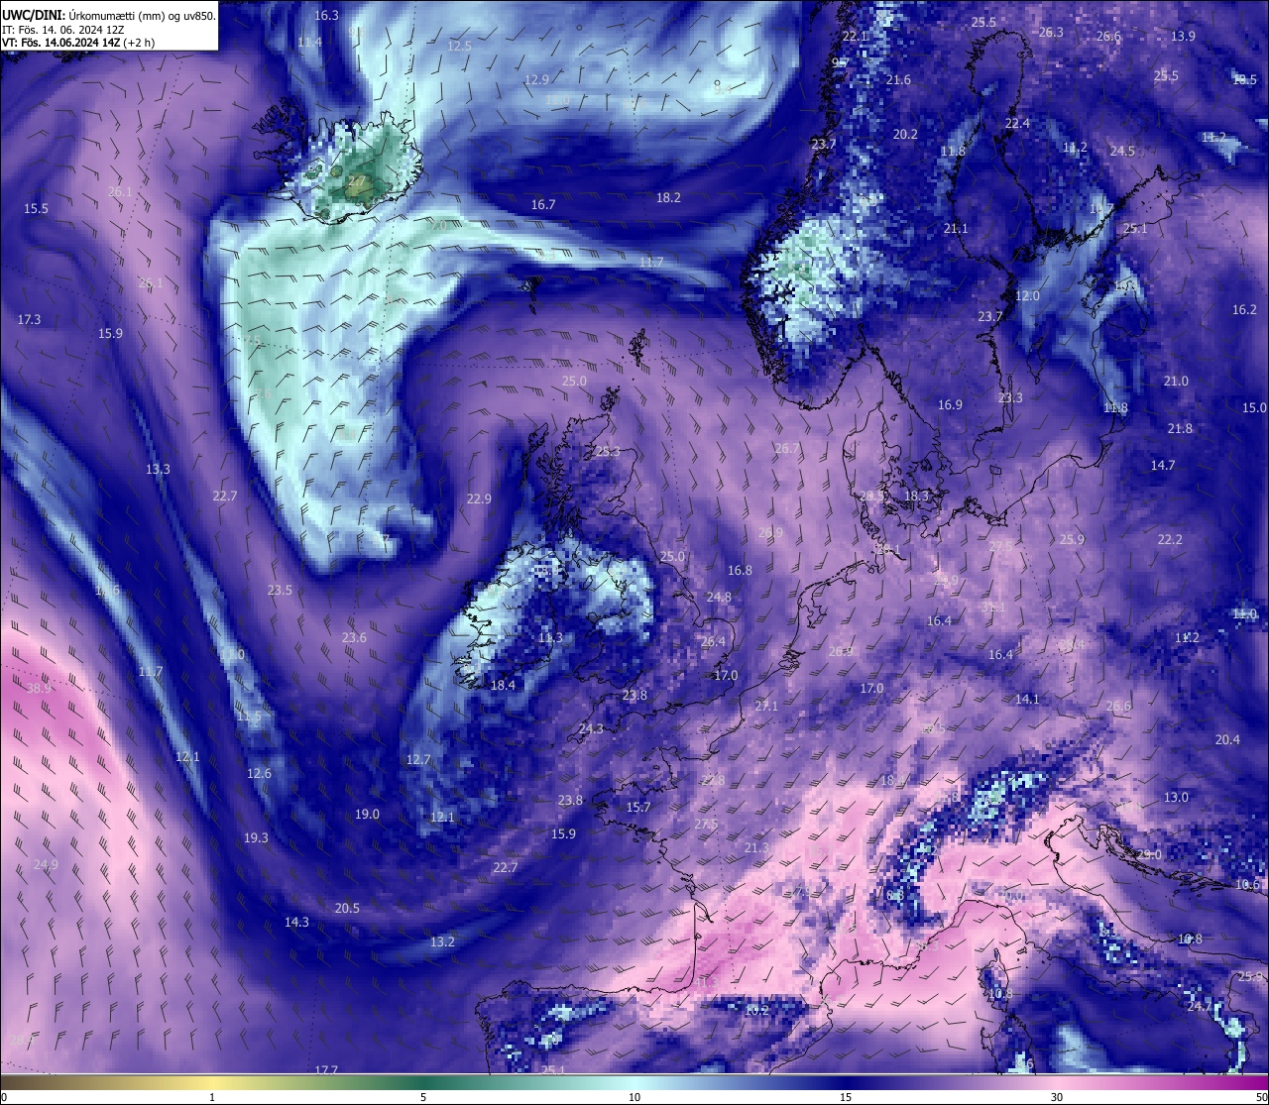Image resolution: width=1269 pixels, height=1105 pixels.
Task: Click the color scale label 0
Action: point(4,1097)
